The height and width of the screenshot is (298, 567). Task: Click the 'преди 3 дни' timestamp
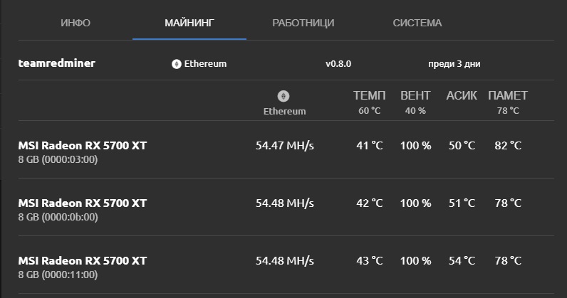(454, 64)
